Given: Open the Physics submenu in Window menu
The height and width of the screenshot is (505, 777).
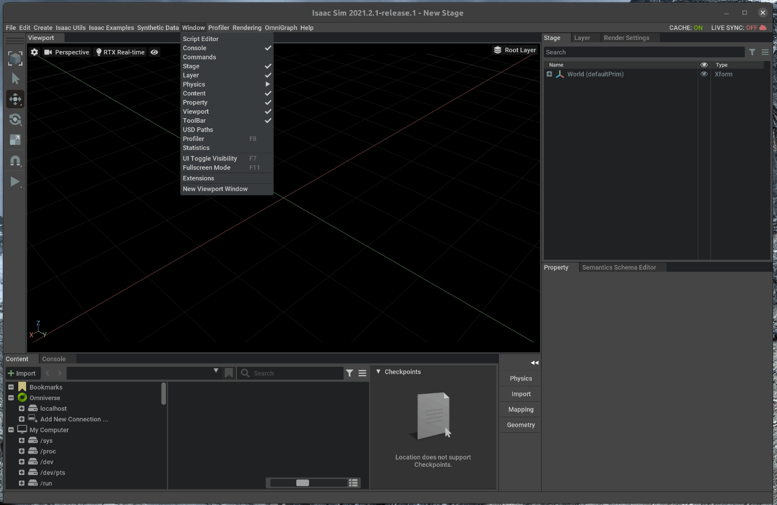Looking at the screenshot, I should [x=226, y=84].
